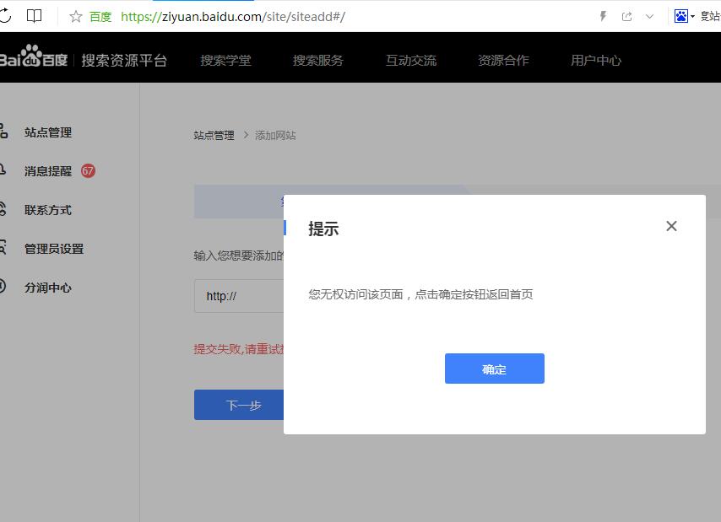
Task: Open the dropdown beside the Baidu paw icon
Action: (694, 15)
